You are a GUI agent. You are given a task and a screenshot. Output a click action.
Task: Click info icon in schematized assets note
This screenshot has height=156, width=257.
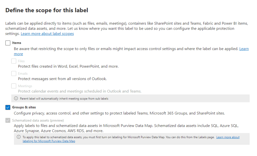(19, 137)
